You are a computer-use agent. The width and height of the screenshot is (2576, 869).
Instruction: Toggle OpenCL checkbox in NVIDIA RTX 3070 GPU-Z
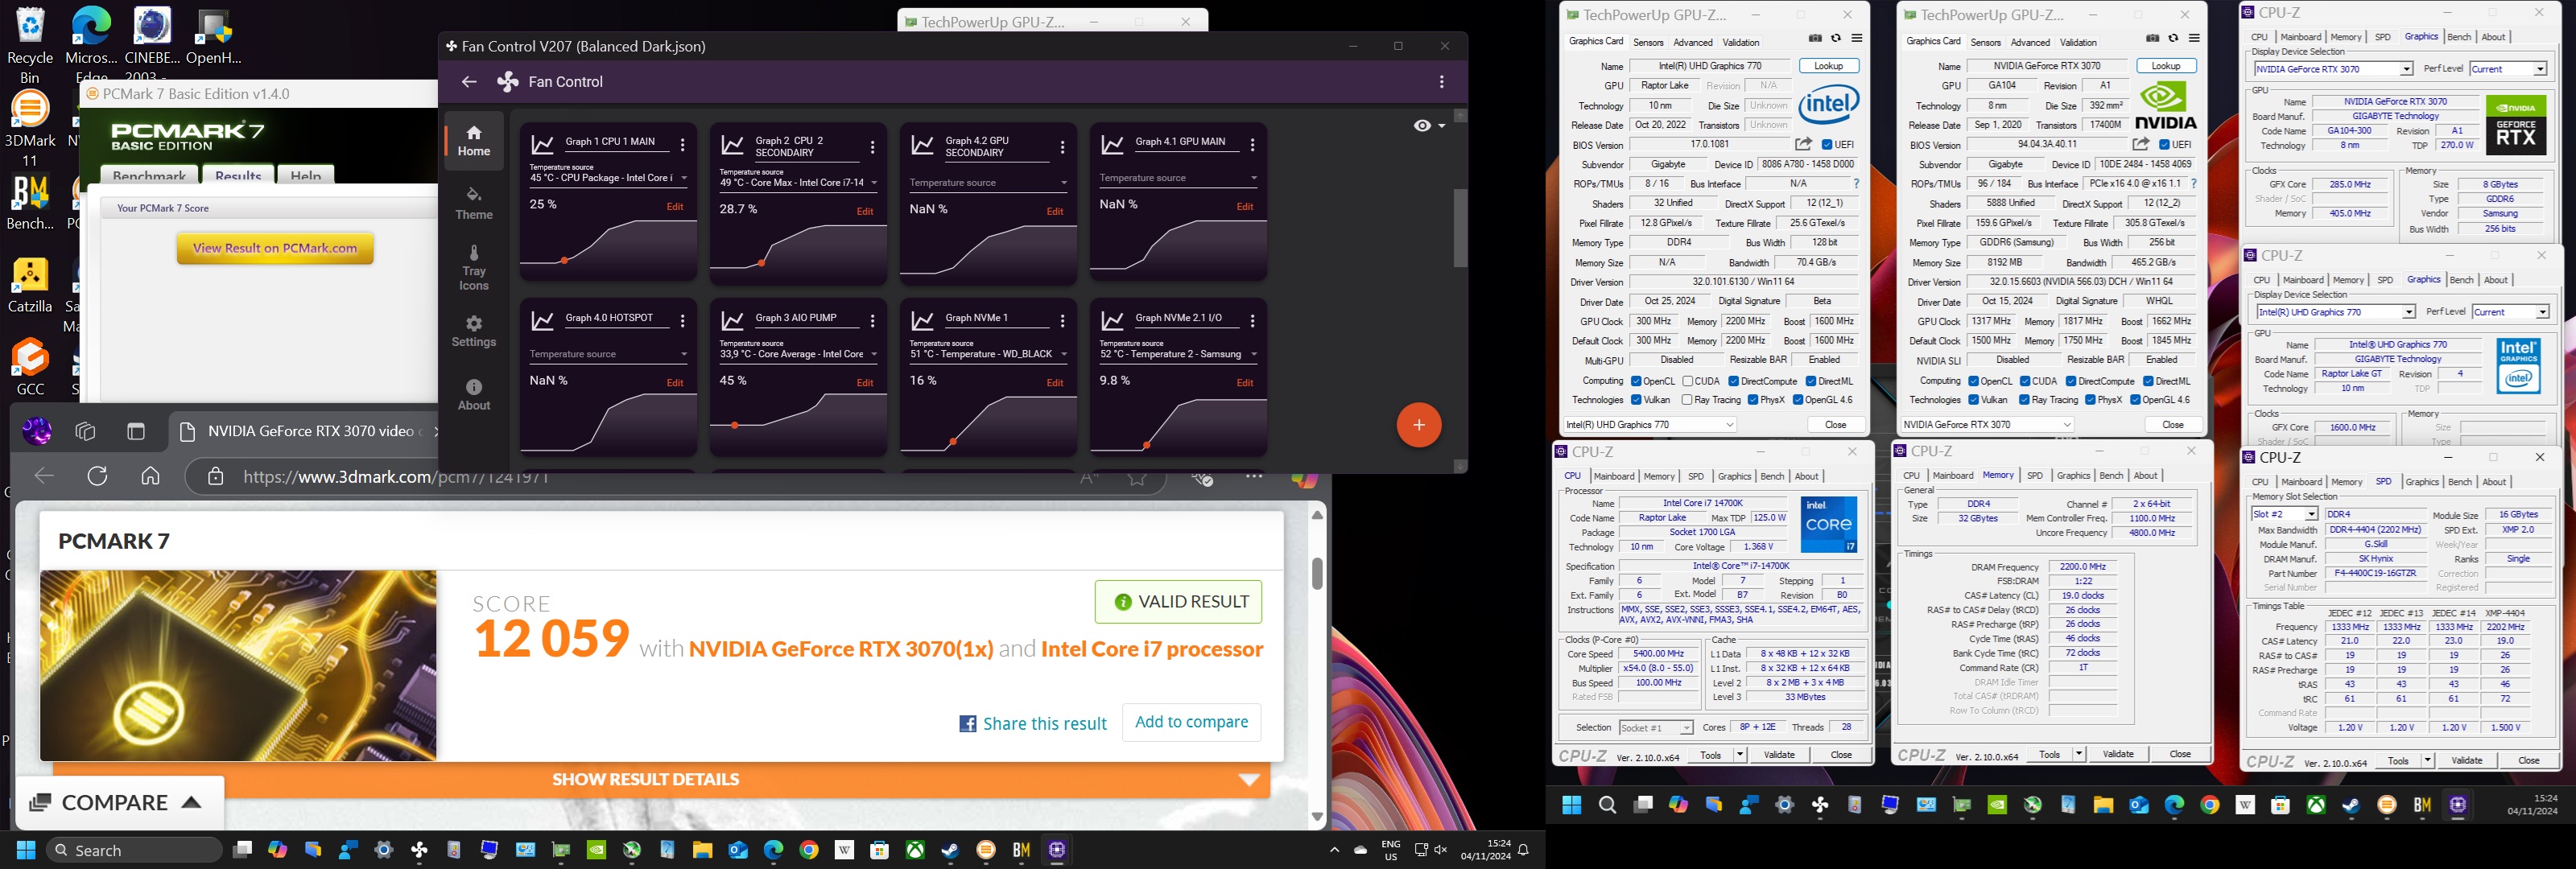[x=1973, y=381]
